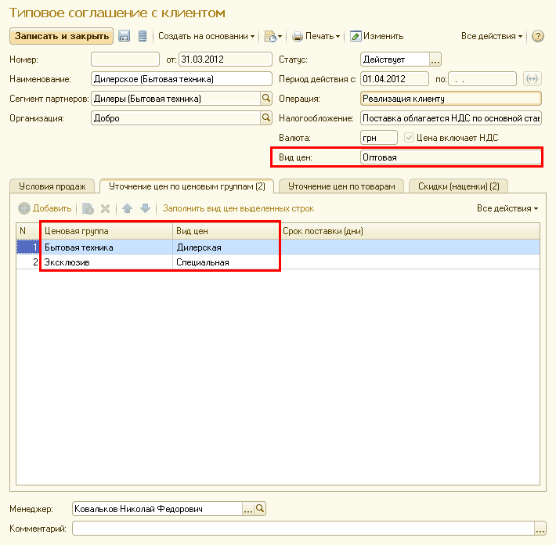Click magnifier icon next to Сегмент партнеров field
This screenshot has height=545, width=556.
tap(266, 99)
